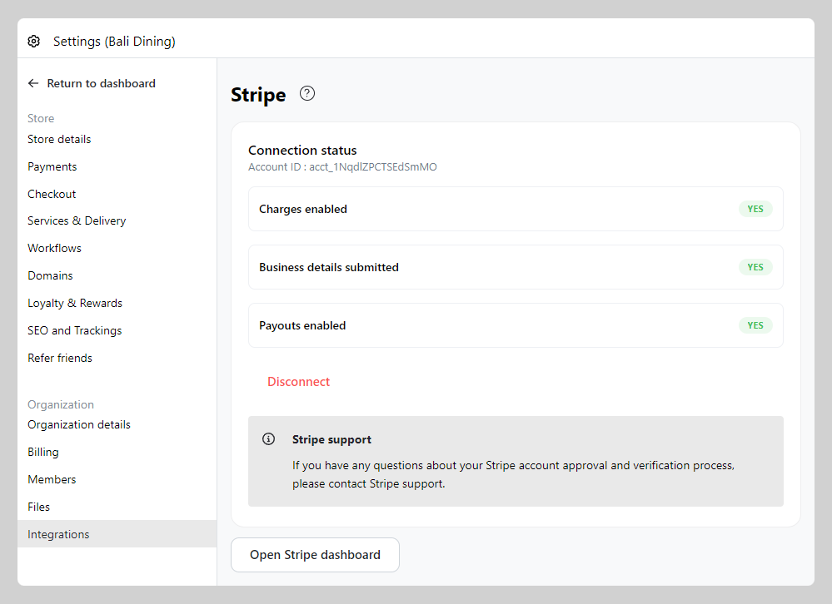Open the Members page

(52, 479)
